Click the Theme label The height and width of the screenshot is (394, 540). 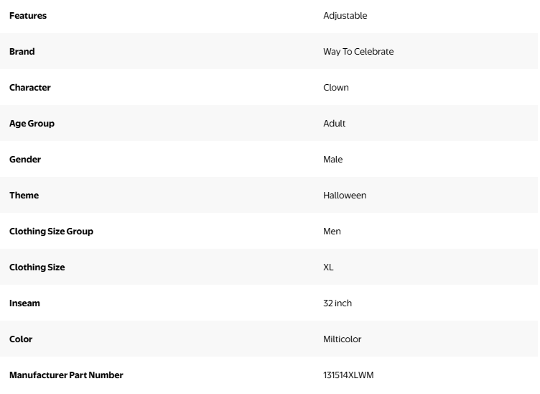[24, 196]
